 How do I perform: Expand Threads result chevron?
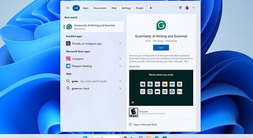tap(120, 44)
